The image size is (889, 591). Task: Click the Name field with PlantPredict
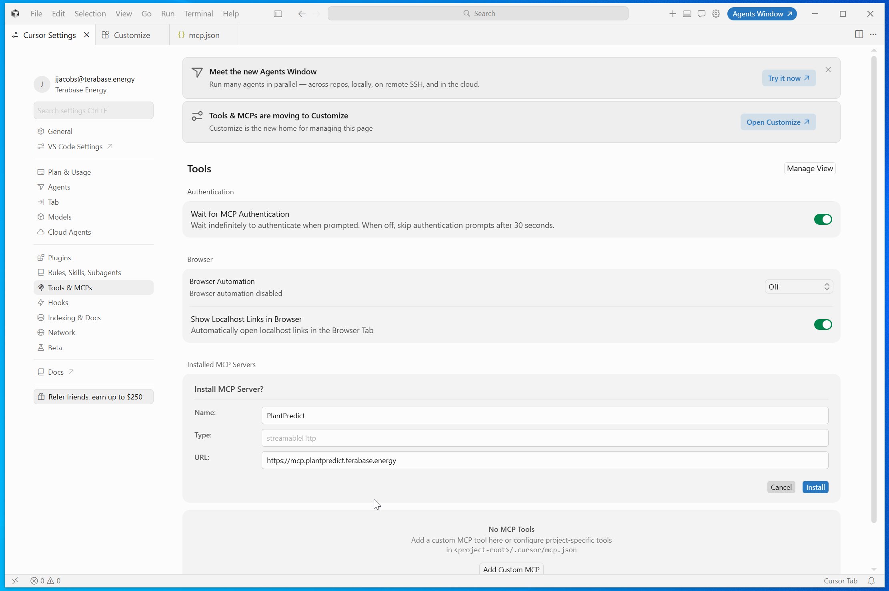click(545, 415)
